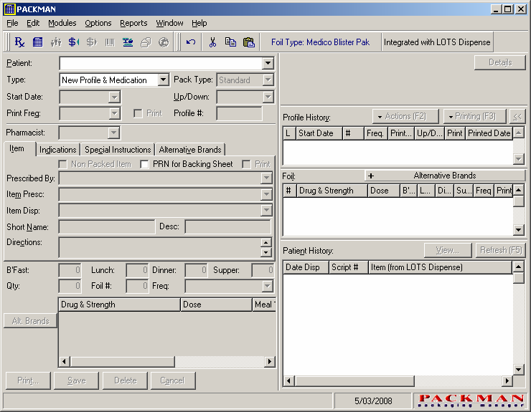Switch to the Special Instructions tab
The height and width of the screenshot is (412, 531).
(x=118, y=150)
